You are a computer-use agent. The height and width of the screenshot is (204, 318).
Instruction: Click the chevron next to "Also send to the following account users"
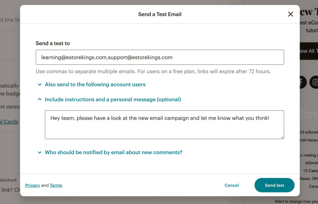click(39, 84)
